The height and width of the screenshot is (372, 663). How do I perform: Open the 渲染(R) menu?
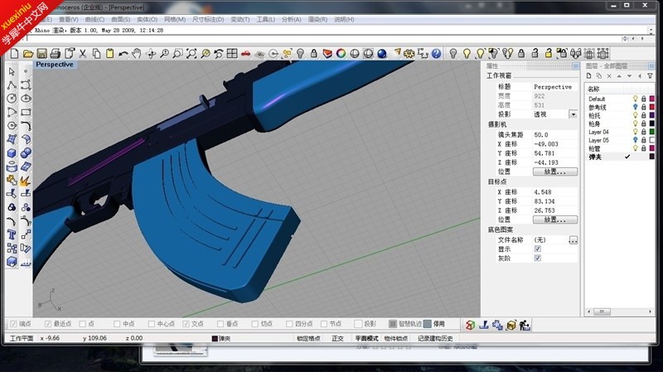coord(317,19)
